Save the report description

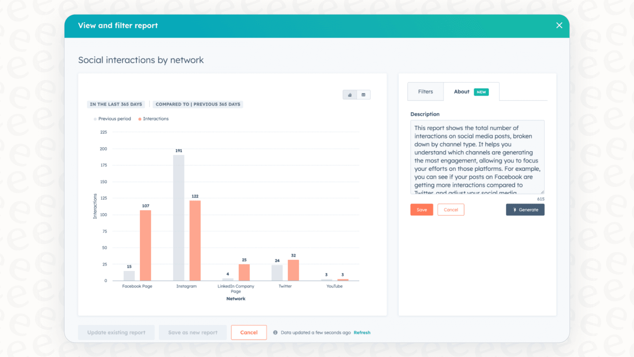point(422,210)
